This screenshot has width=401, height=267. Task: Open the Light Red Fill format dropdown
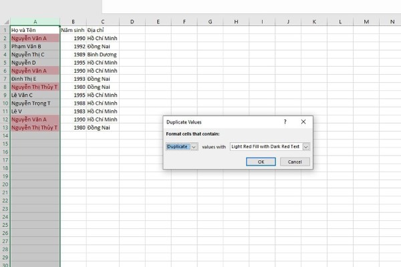306,146
